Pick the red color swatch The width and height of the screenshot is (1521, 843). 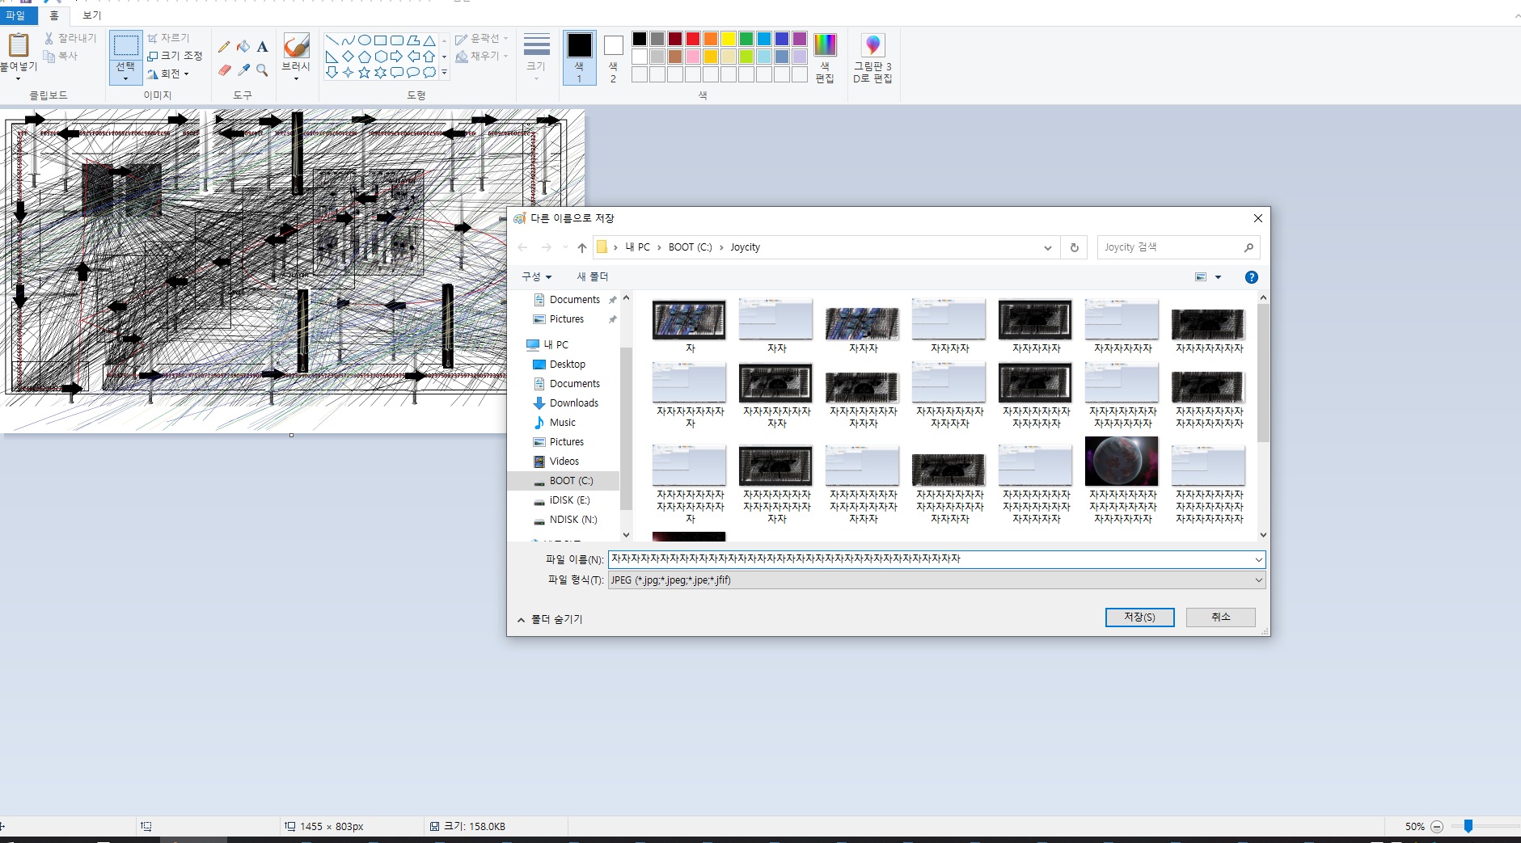point(693,39)
